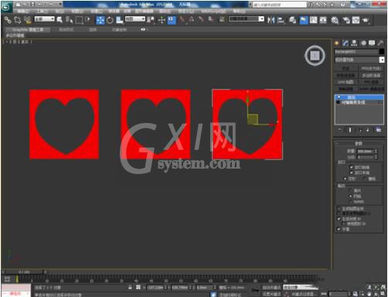Click the ribbon minimize dropdown toggle
The image size is (388, 297).
point(144,29)
